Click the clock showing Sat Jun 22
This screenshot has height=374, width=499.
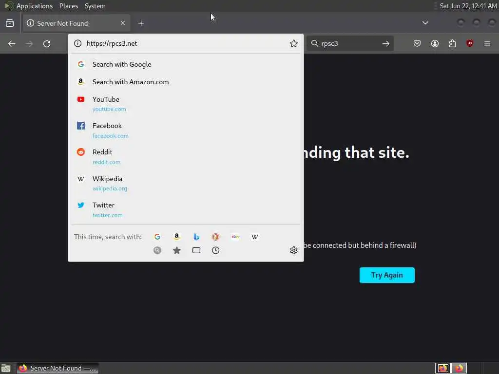pos(468,6)
